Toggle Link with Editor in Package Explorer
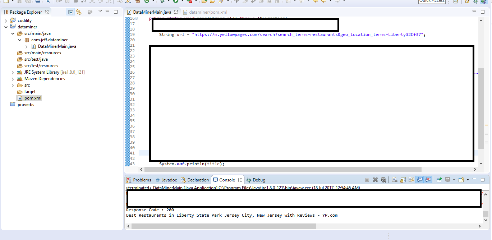This screenshot has height=240, width=492. tap(78, 12)
